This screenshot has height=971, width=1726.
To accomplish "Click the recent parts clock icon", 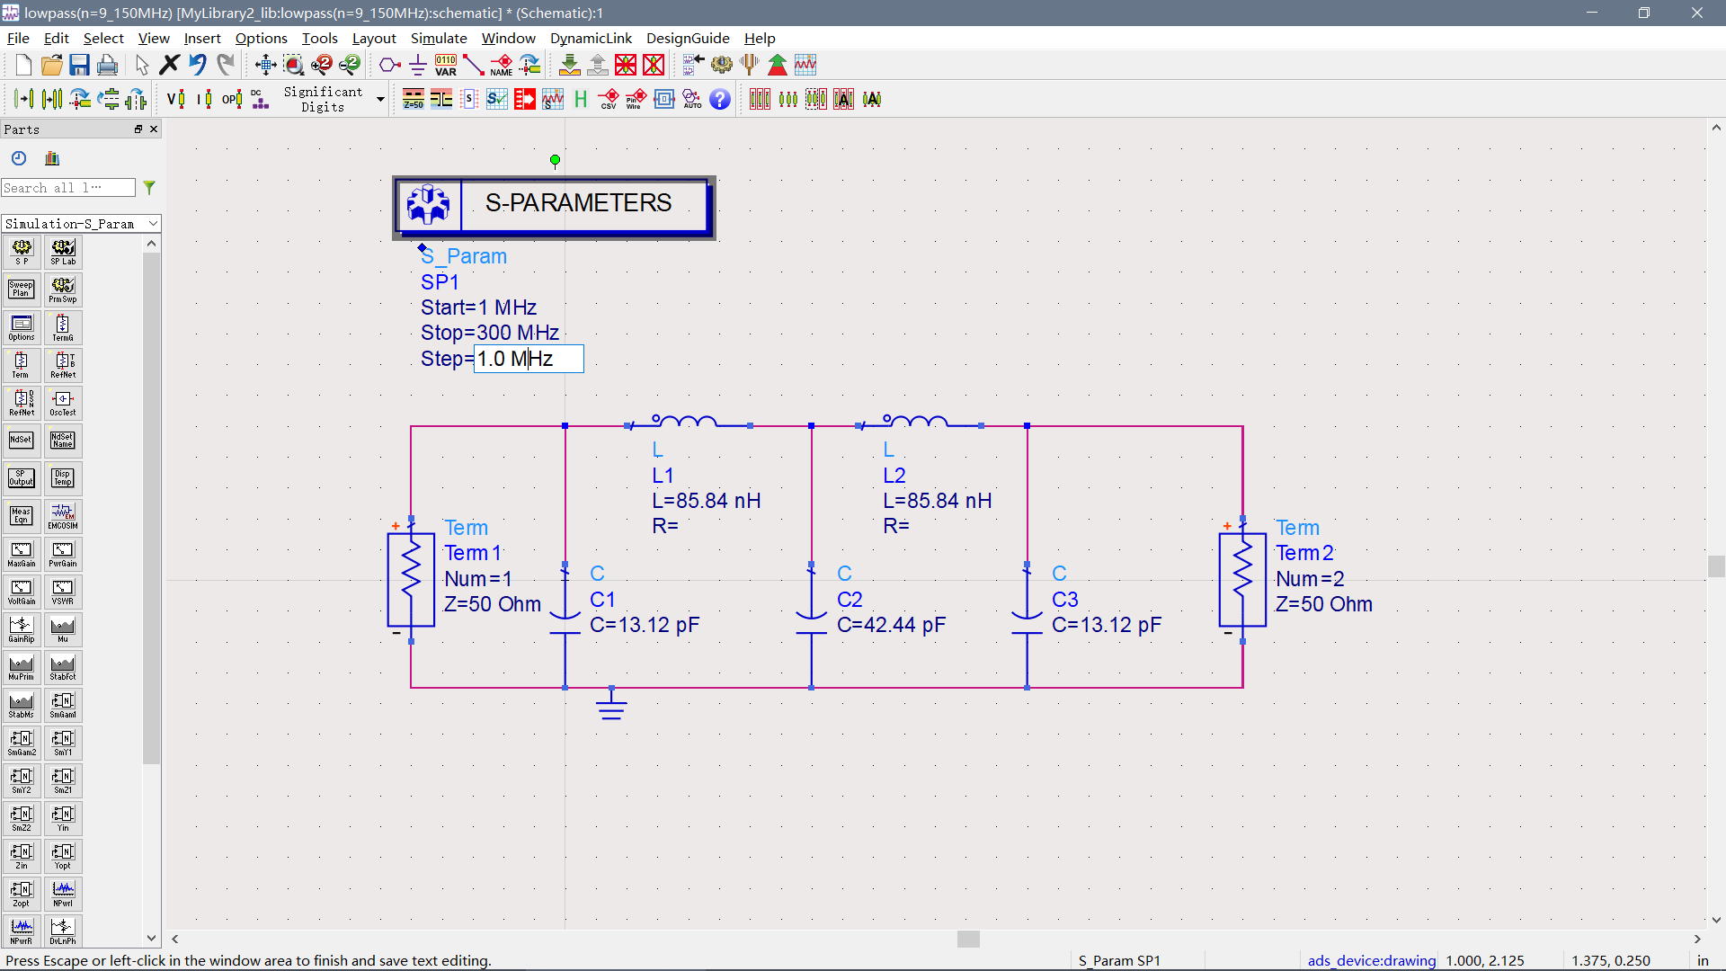I will [19, 158].
